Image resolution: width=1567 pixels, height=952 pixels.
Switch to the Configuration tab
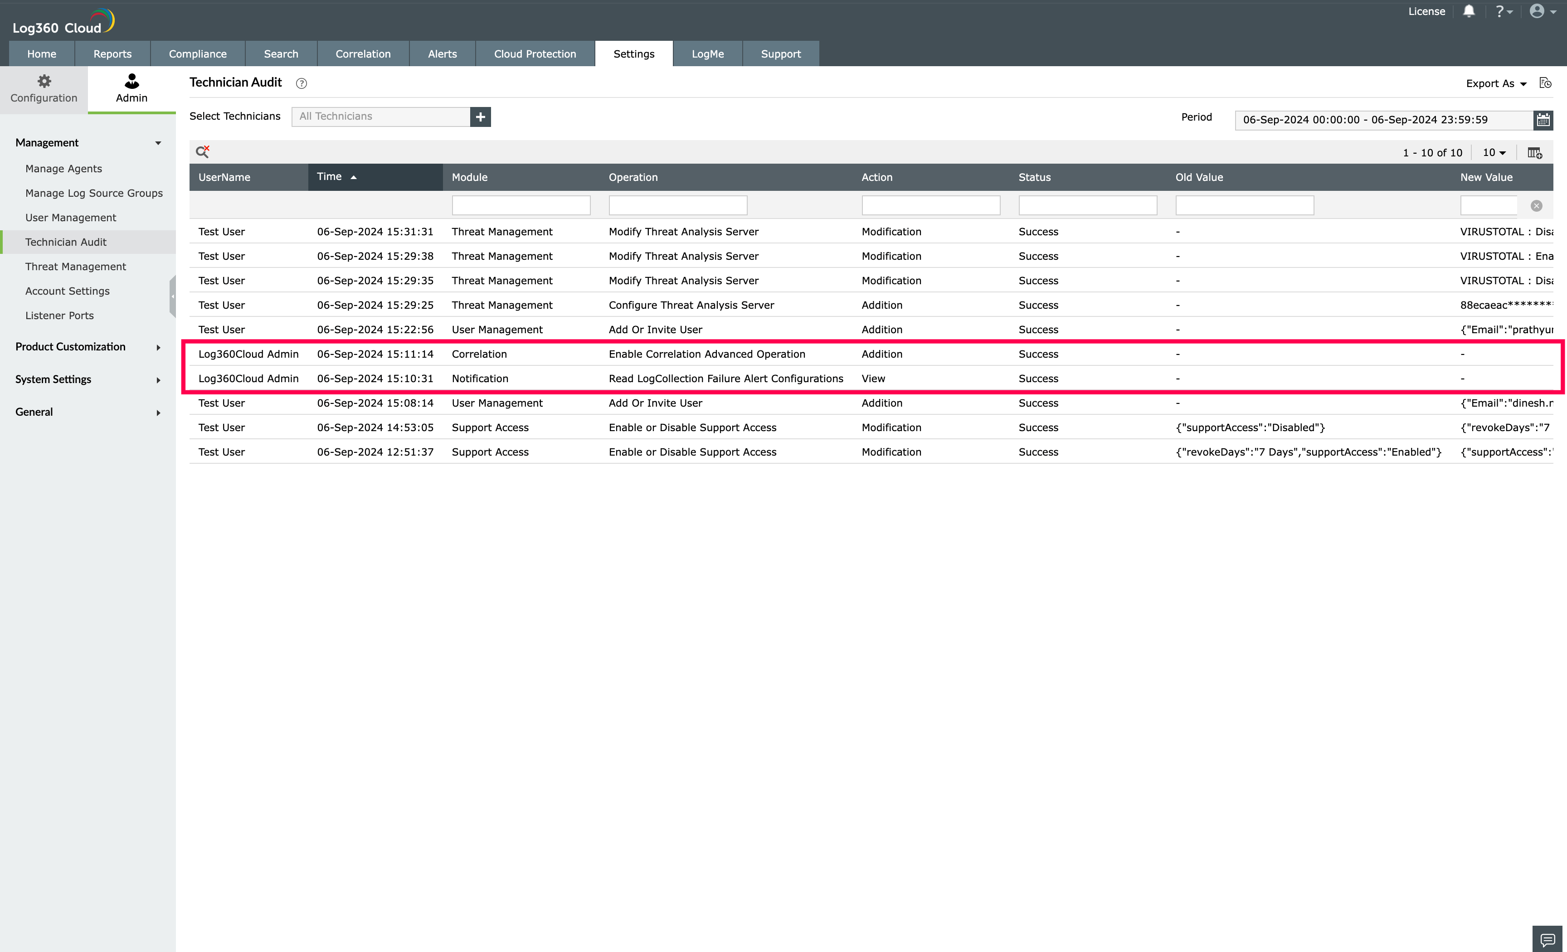[44, 89]
